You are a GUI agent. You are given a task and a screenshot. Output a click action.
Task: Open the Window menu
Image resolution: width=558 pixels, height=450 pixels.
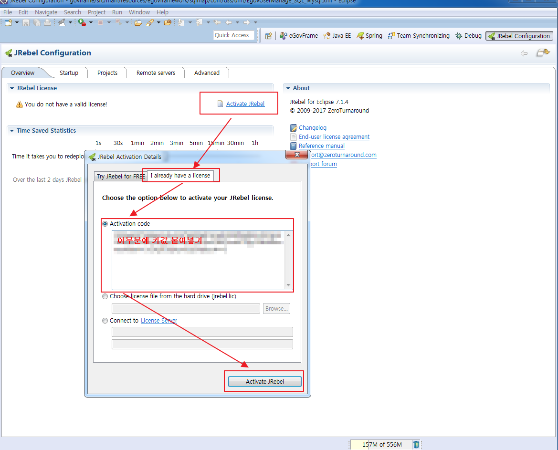(139, 12)
